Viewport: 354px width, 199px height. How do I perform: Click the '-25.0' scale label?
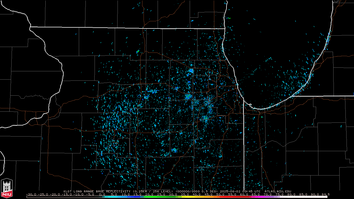[x=43, y=194]
